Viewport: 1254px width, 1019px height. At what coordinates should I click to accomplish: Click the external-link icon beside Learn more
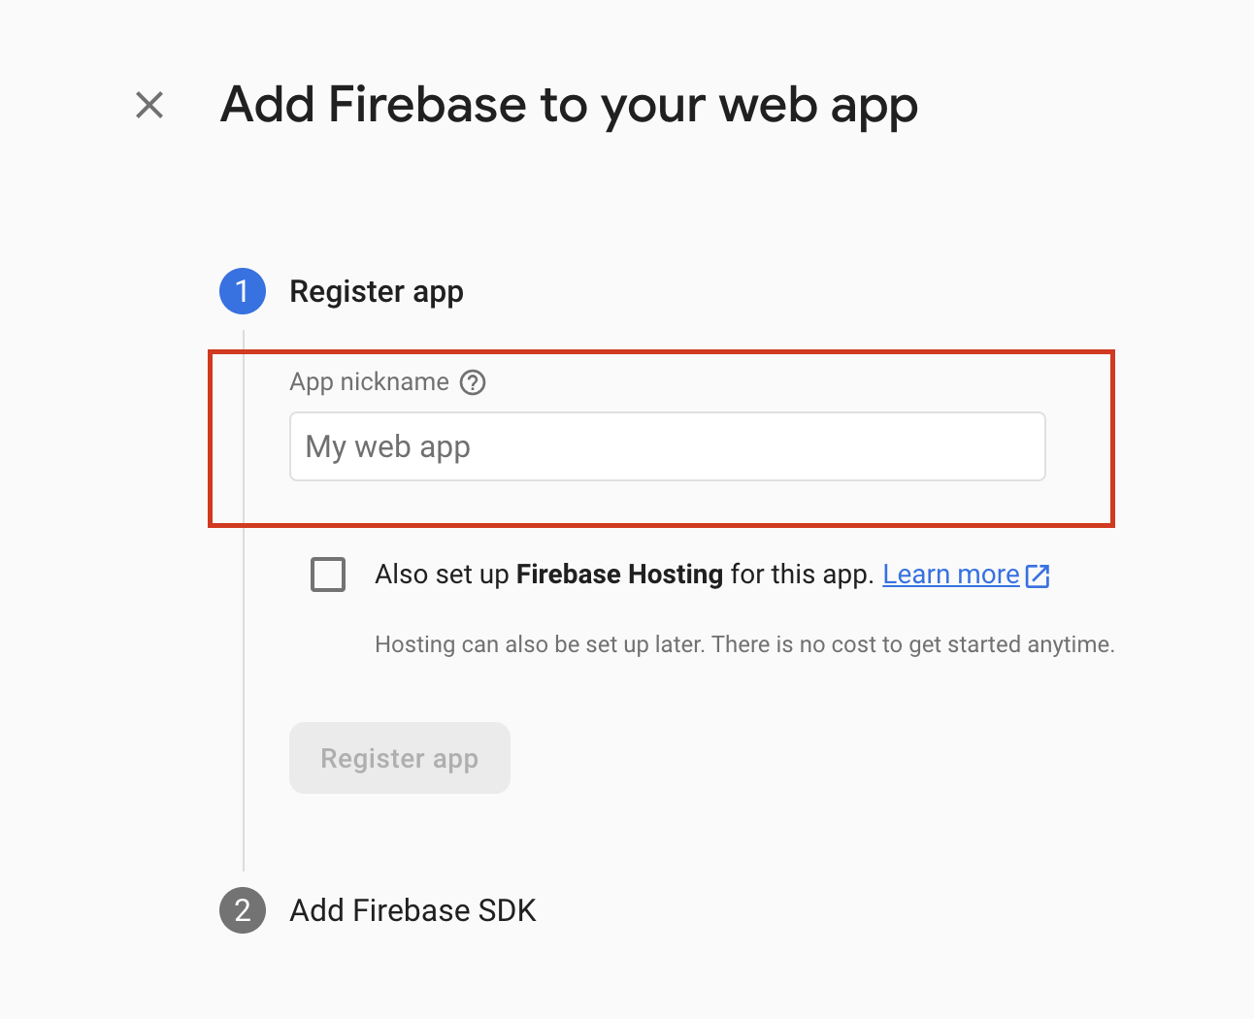click(x=1038, y=575)
